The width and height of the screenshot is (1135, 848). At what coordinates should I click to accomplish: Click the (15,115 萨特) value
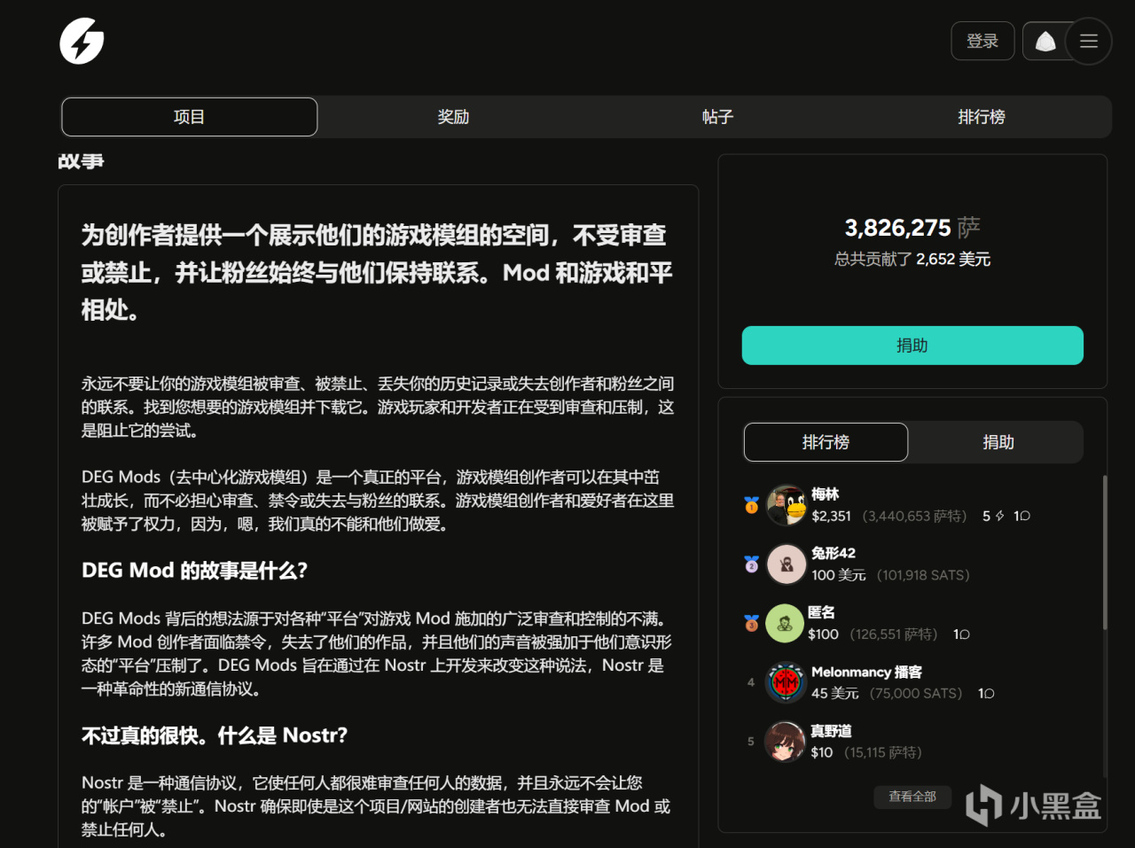(x=883, y=752)
